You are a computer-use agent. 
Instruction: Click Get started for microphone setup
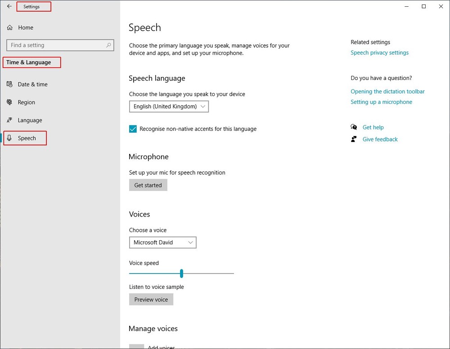point(148,185)
